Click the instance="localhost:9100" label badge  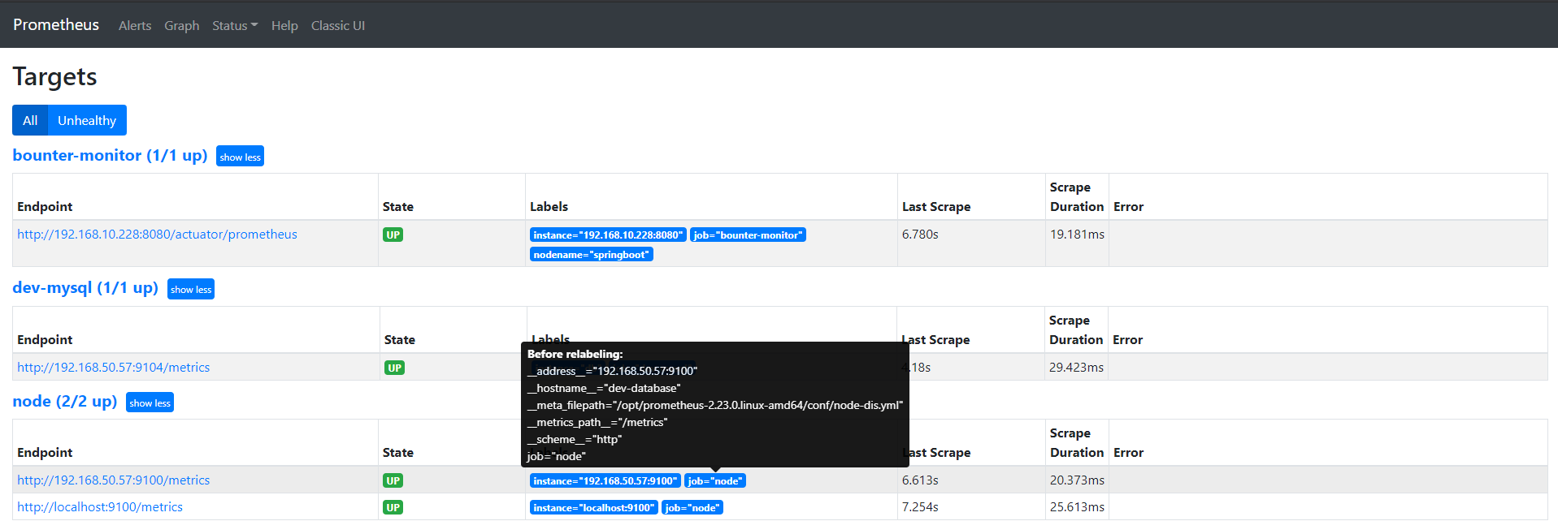[x=593, y=508]
